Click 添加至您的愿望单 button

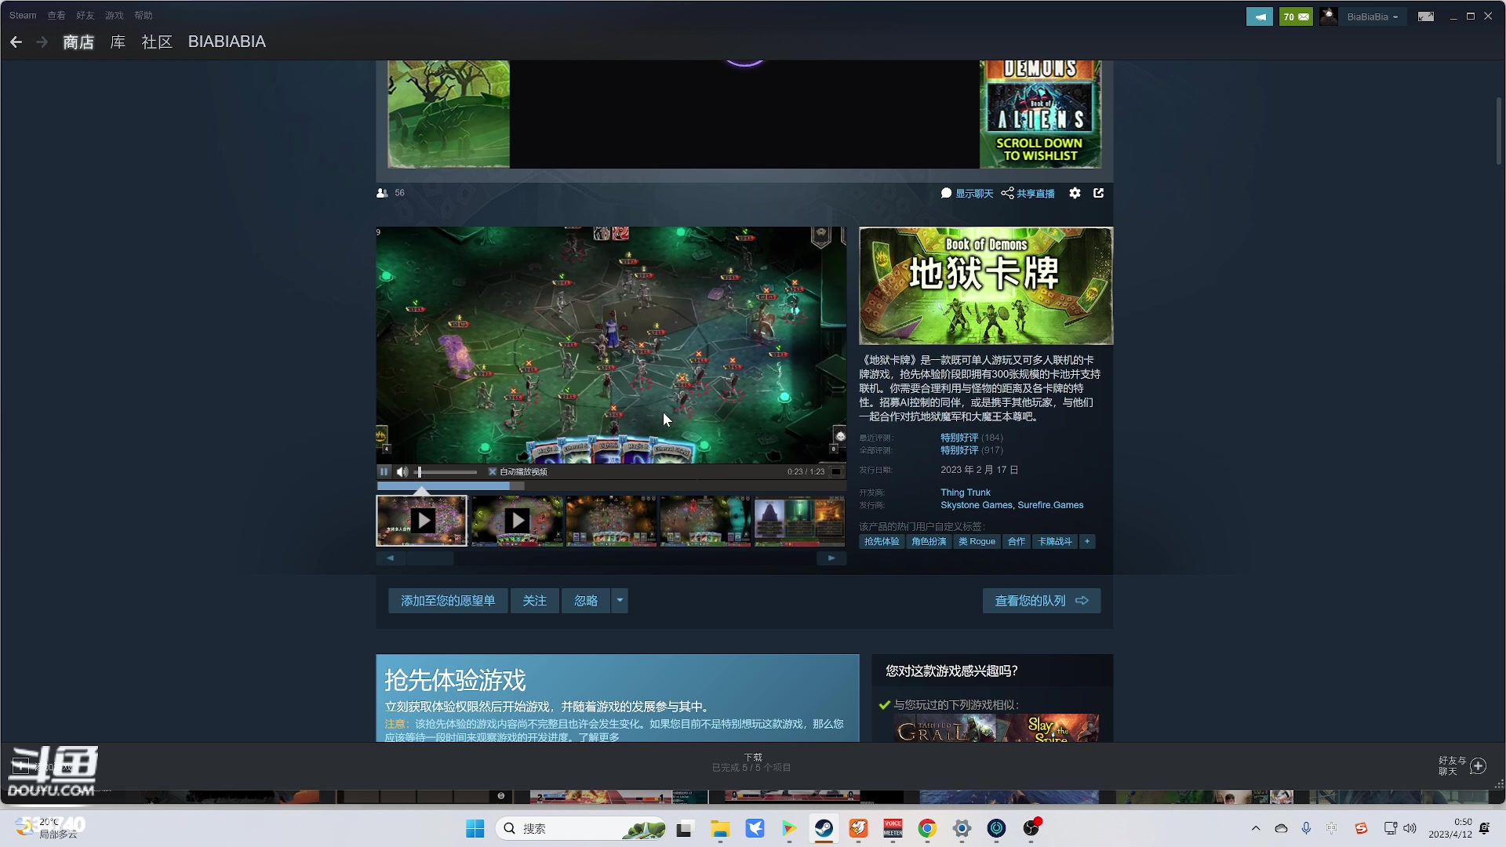448,601
